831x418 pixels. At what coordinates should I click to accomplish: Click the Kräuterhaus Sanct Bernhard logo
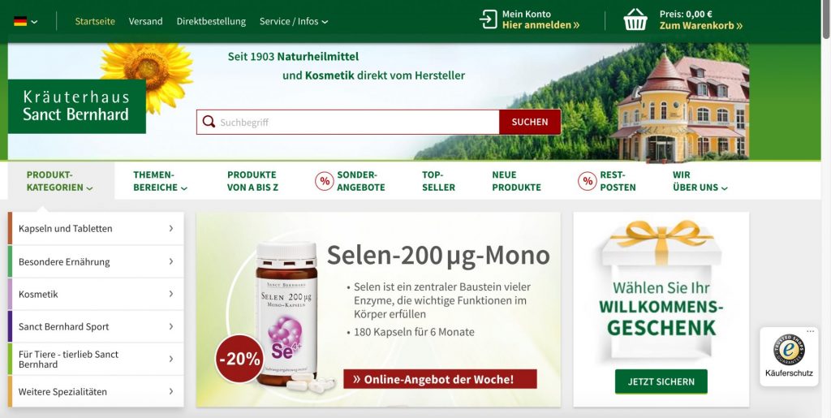(x=77, y=106)
